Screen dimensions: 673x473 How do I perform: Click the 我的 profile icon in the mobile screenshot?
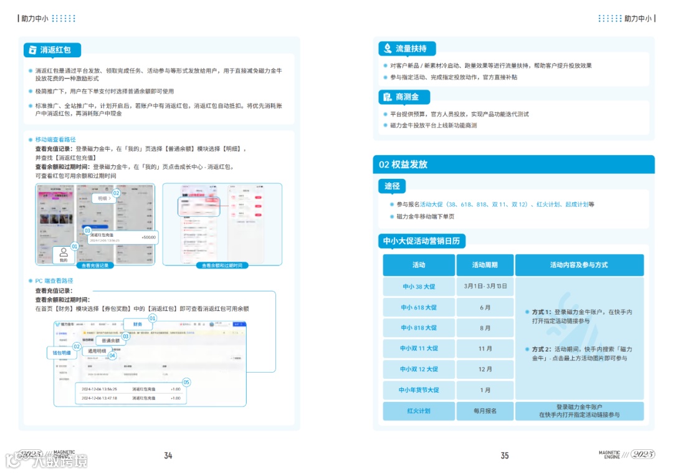click(64, 254)
